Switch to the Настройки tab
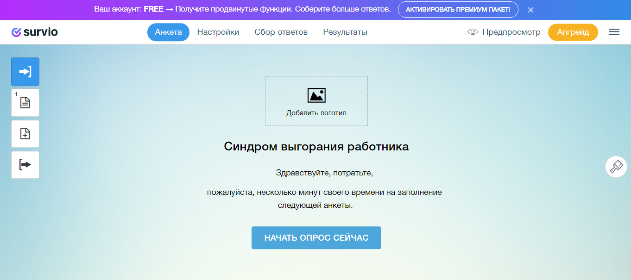The image size is (631, 280). pos(218,32)
